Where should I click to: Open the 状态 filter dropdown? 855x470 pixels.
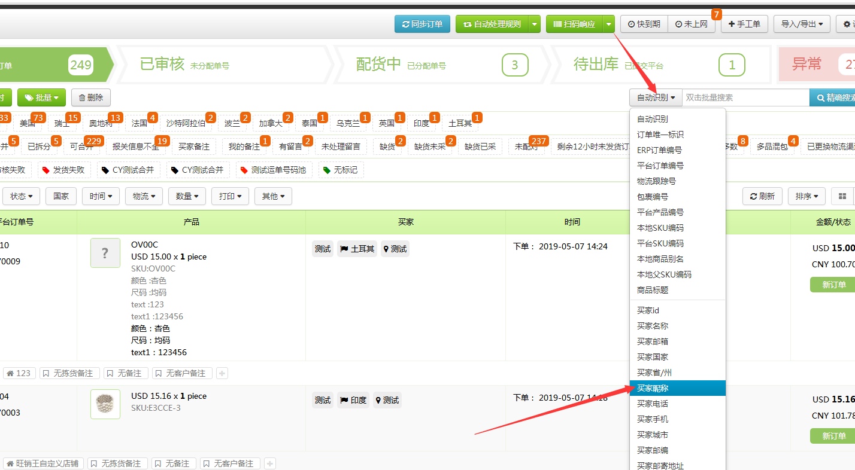coord(22,196)
